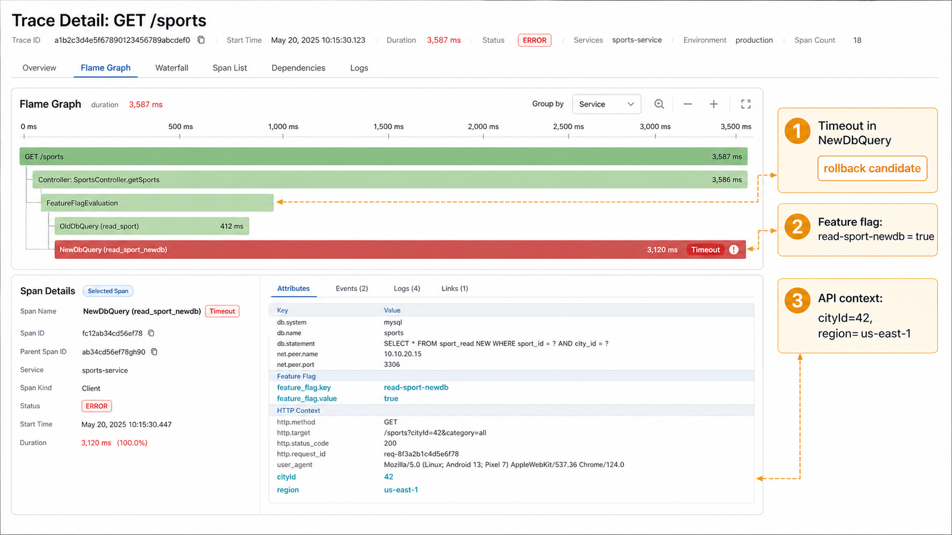
Task: Select the Flame Graph tab
Action: click(105, 68)
